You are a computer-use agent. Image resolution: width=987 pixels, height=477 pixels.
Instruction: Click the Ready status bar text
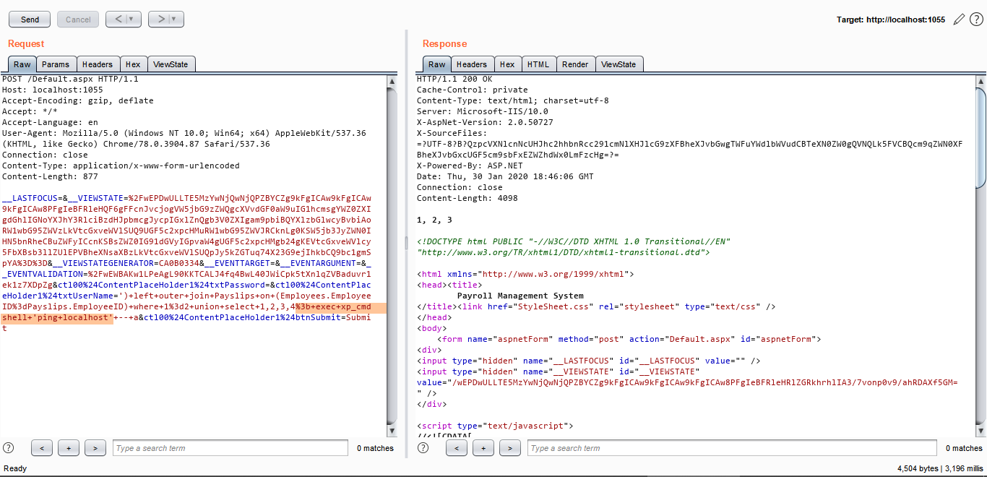click(x=15, y=468)
